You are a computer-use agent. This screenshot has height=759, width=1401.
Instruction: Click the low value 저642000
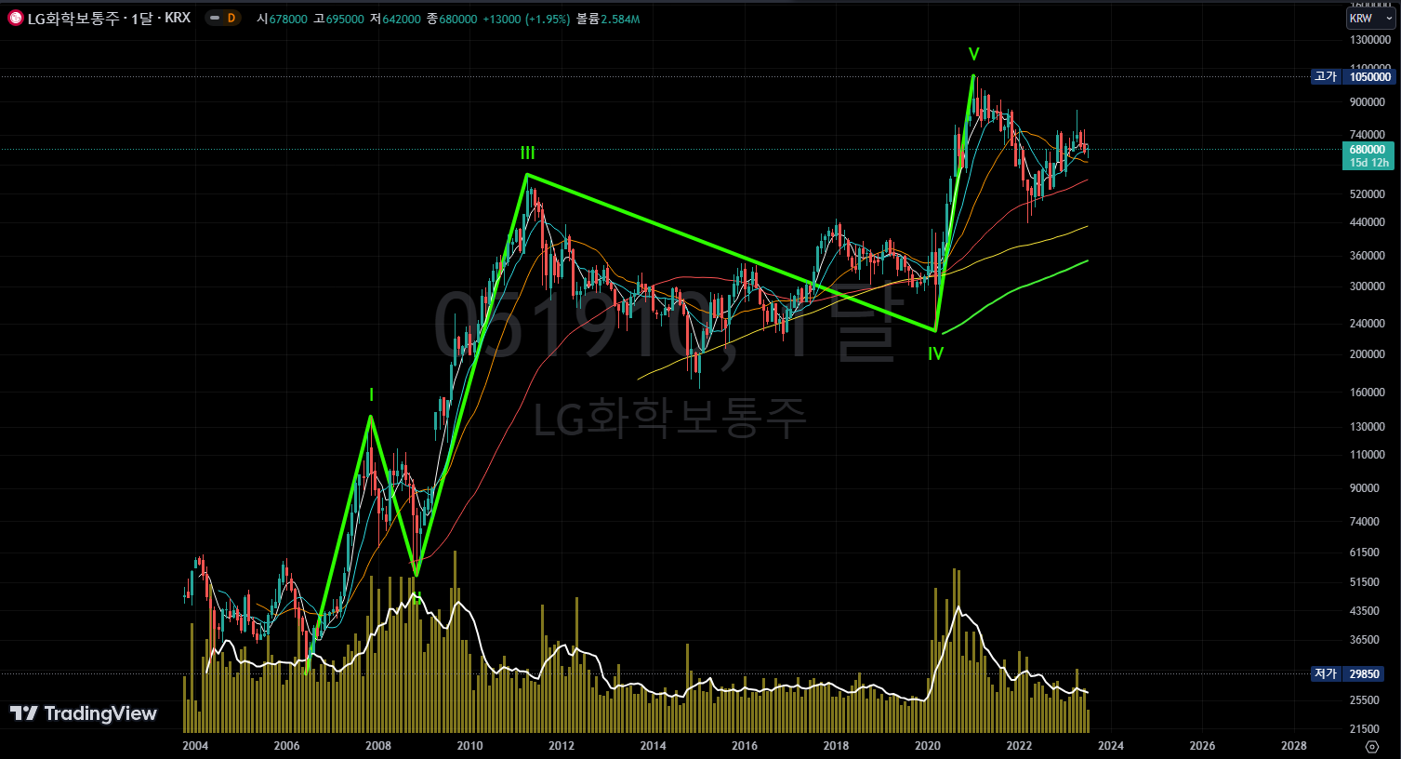pos(395,19)
